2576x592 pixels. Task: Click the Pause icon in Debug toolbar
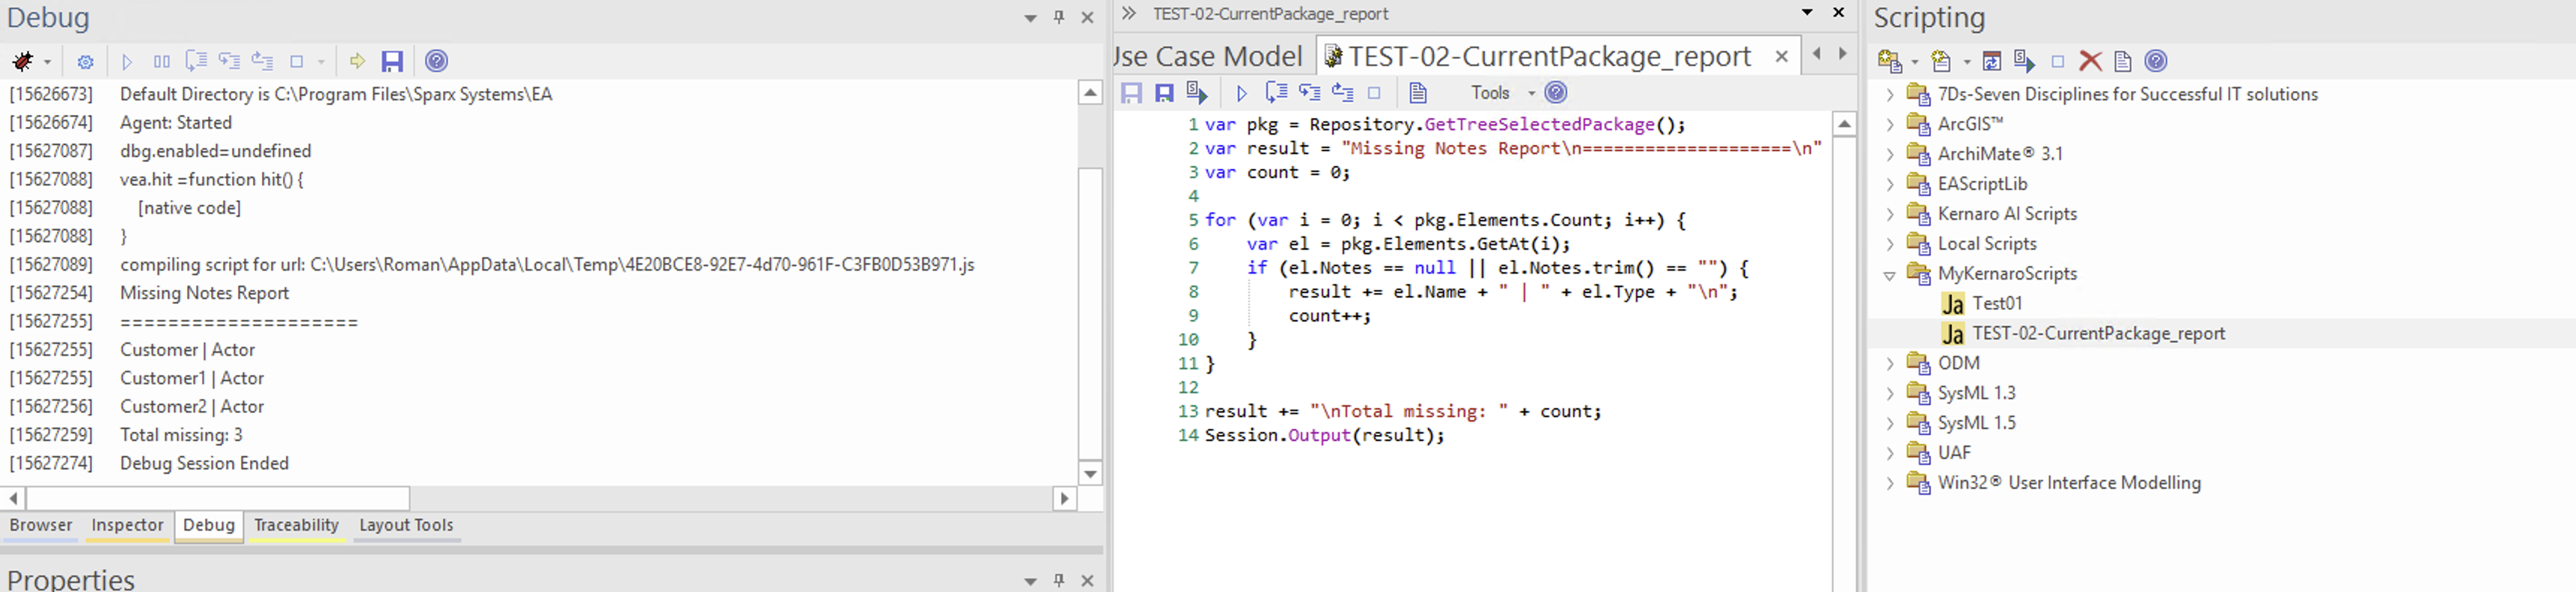161,62
